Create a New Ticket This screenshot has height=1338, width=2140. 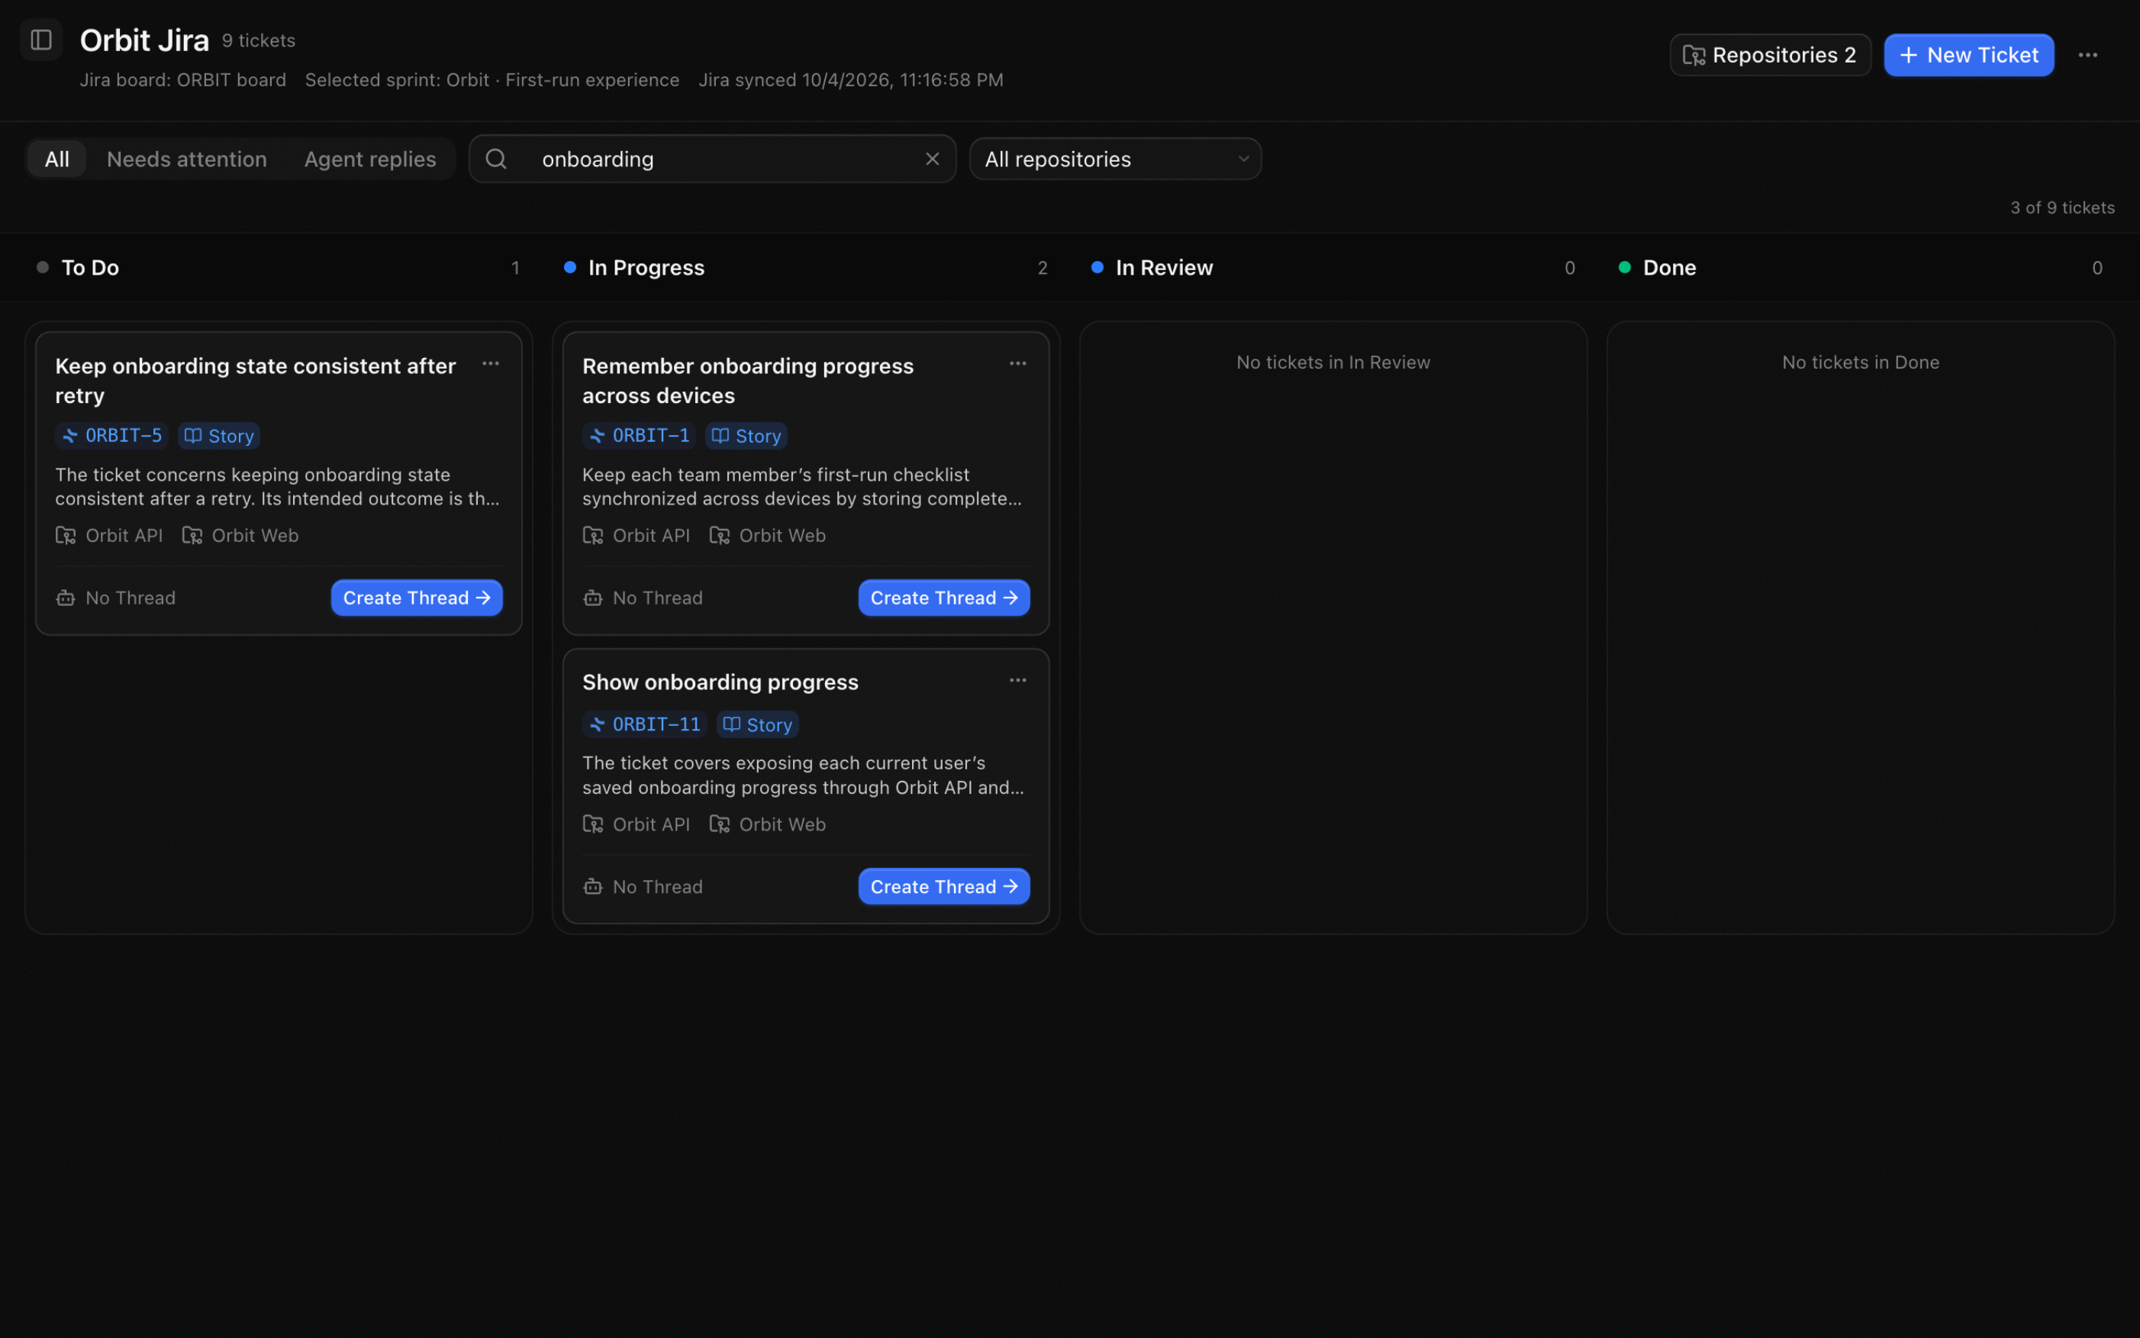(1968, 55)
